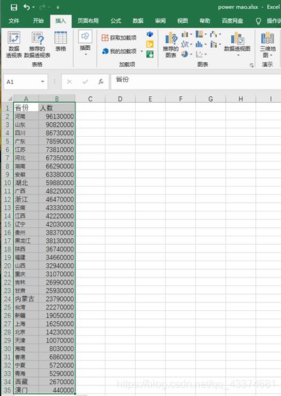Open the My Add-ins dropdown arrow
This screenshot has width=281, height=396.
point(141,52)
